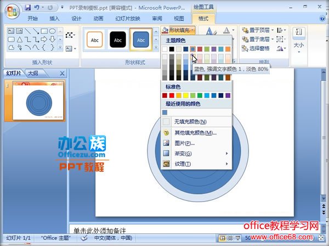This screenshot has width=329, height=246.
Task: Choose 无填充颜色(N) option
Action: (196, 122)
